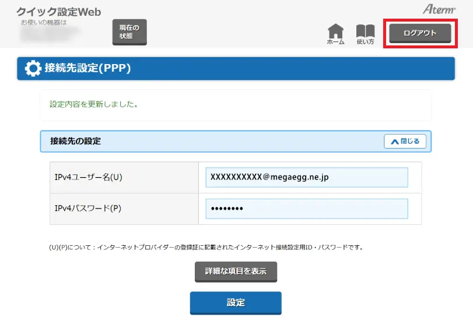Focus the IPv4パスワード(P) password field
The width and height of the screenshot is (473, 328).
click(x=306, y=209)
